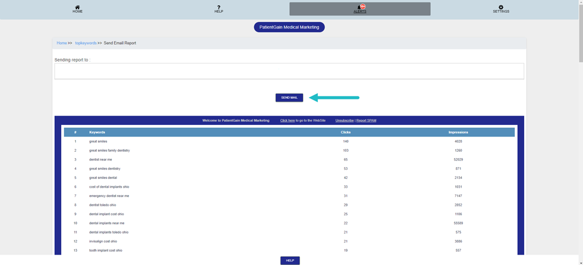Click the SEND MAIL button

[289, 98]
